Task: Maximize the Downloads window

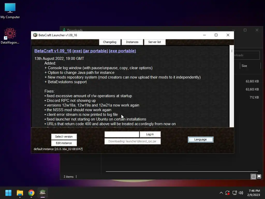Action: click(245, 30)
